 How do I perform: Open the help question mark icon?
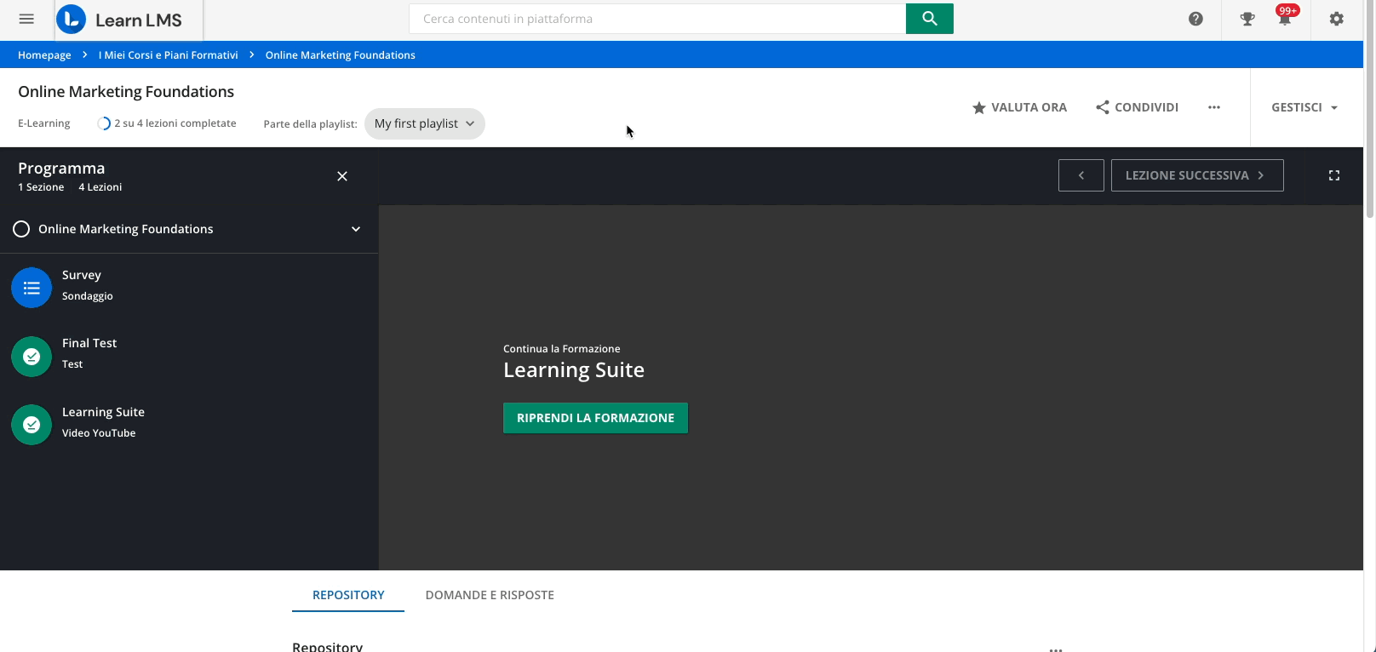1195,19
